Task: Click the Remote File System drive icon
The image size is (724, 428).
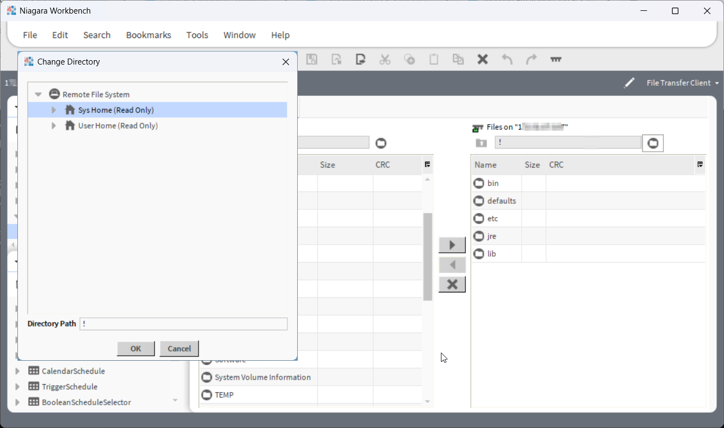Action: pyautogui.click(x=54, y=94)
